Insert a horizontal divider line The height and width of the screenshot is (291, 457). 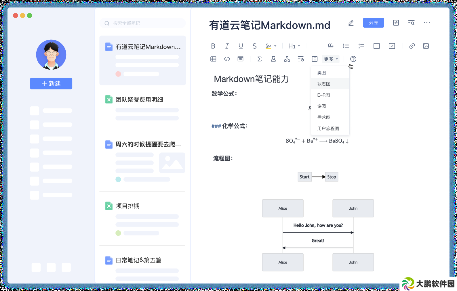[x=315, y=46]
